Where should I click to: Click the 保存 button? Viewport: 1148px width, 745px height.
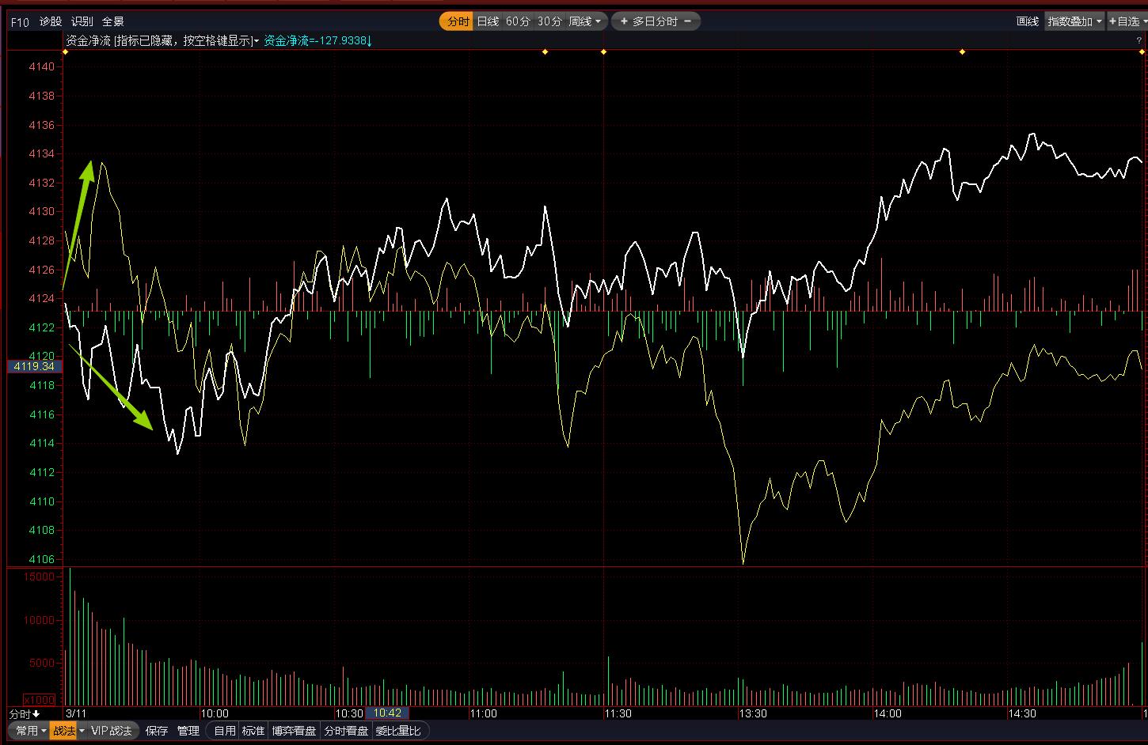point(157,731)
